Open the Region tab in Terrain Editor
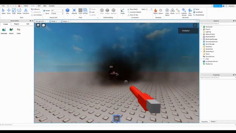 pos(17,24)
